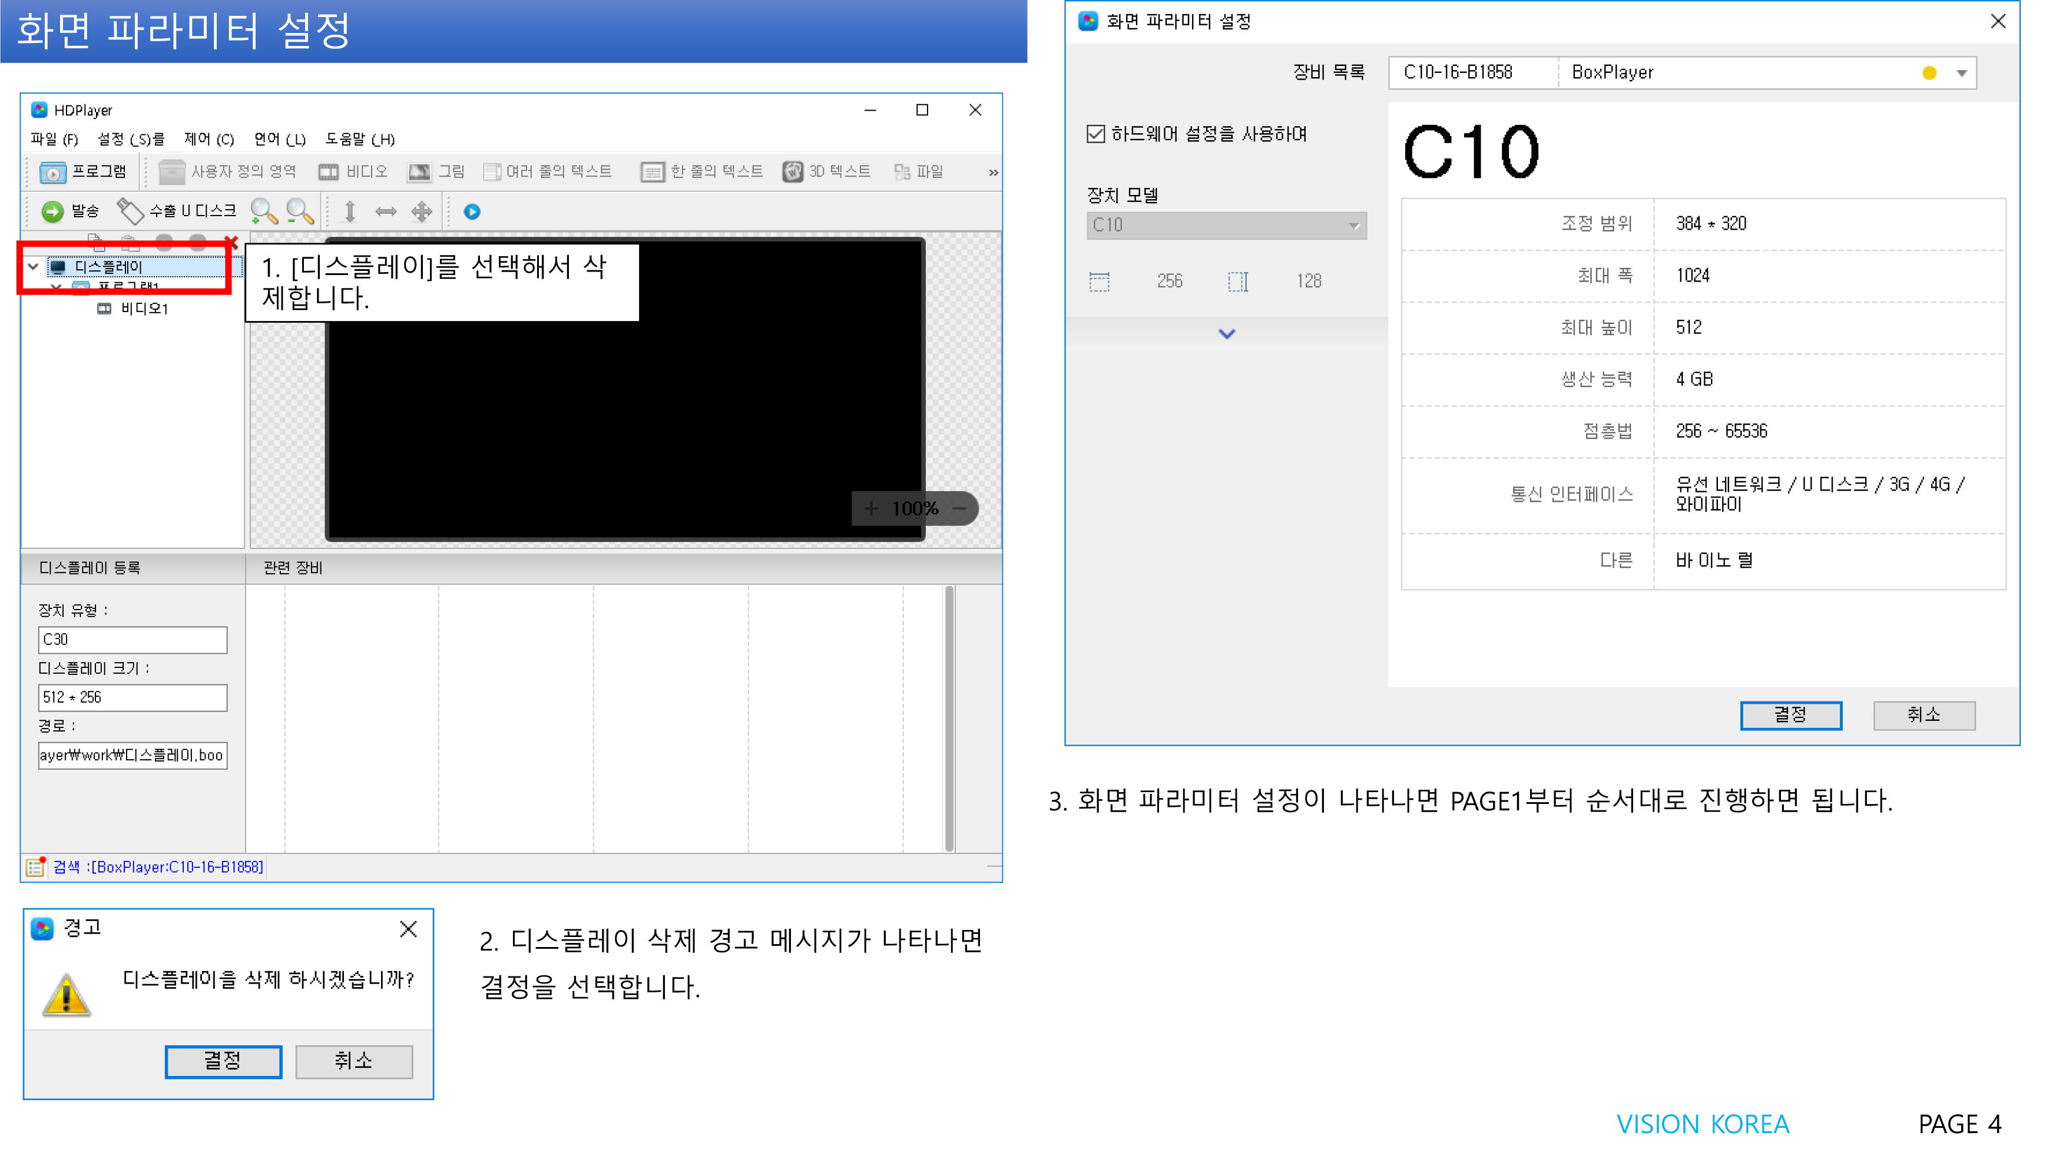
Task: Expand the blue down-chevron section
Action: (x=1227, y=333)
